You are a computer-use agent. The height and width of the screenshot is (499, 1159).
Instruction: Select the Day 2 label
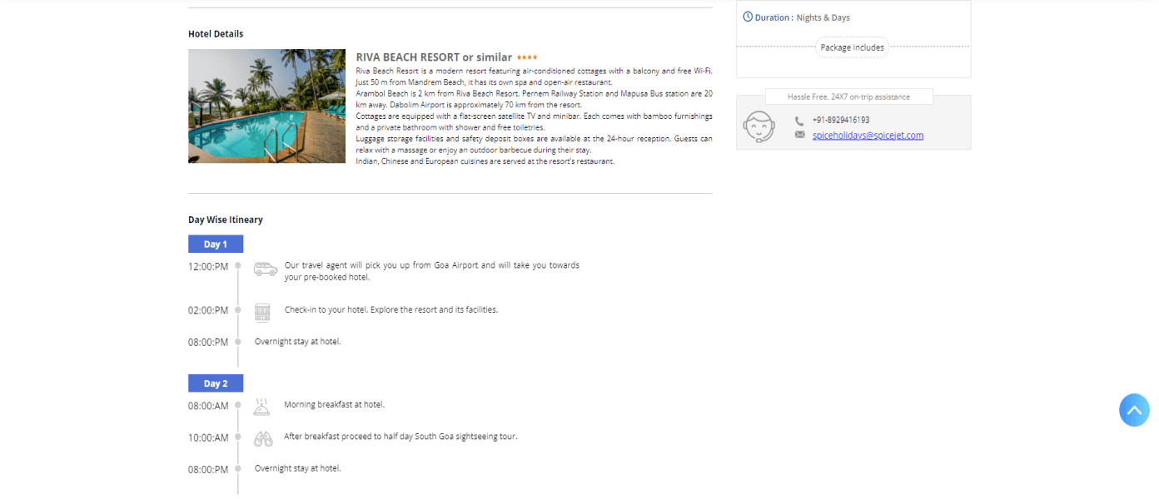click(216, 383)
